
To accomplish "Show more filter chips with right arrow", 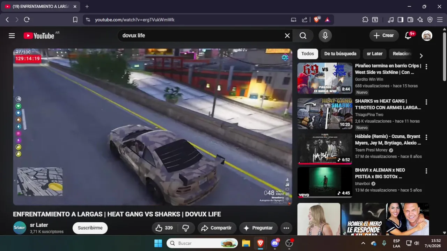I will pos(421,56).
